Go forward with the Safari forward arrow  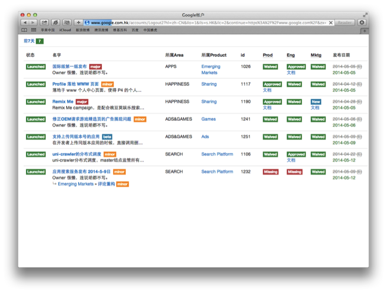33,22
